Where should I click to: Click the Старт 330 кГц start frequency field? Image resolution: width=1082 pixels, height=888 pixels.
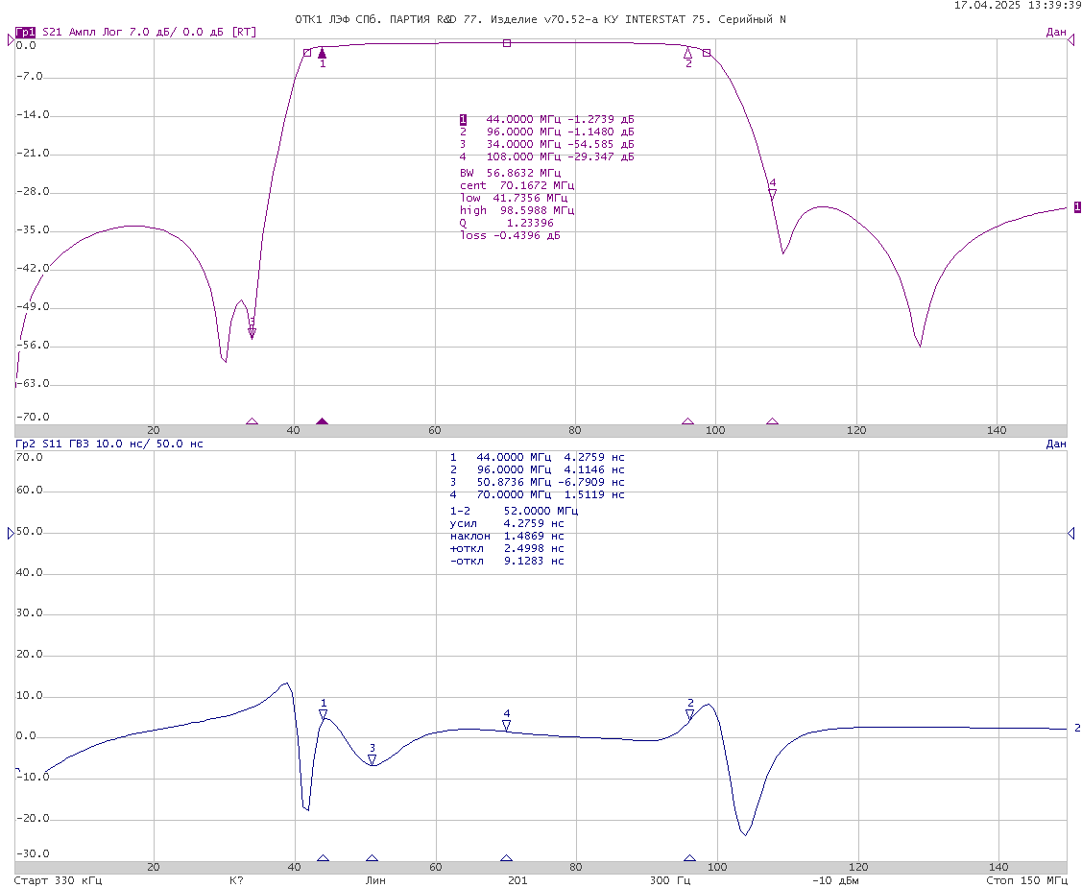[58, 880]
